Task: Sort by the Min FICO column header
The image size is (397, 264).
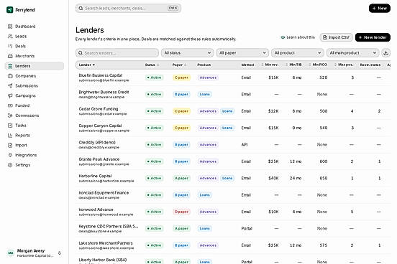Action: (318, 65)
